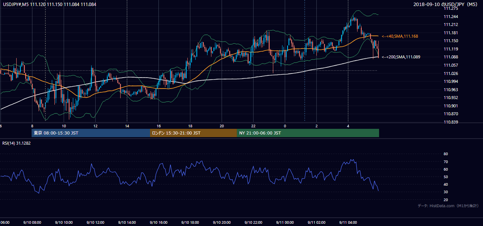Click RSI scale value 50

[x=446, y=177]
